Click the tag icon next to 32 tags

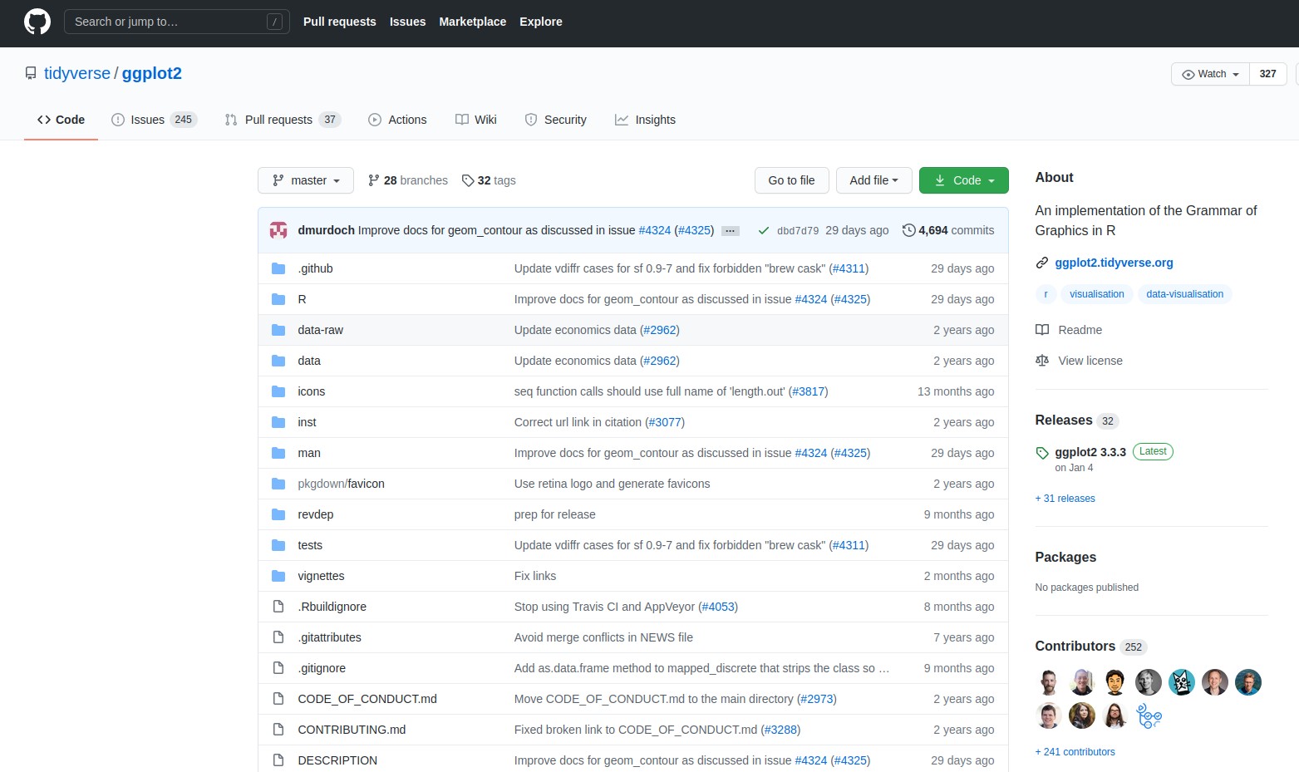click(468, 180)
